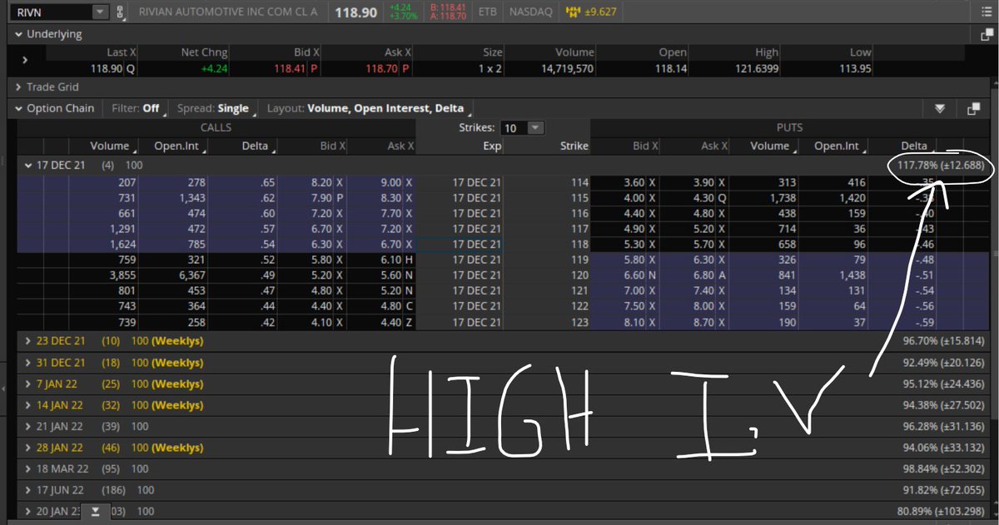Screen dimensions: 999x525
Task: Click the NASDAQ exchange label
Action: (529, 12)
